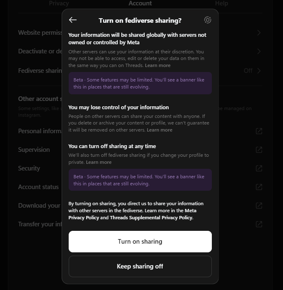Open the Download your information external icon
The image size is (283, 290).
tap(259, 206)
